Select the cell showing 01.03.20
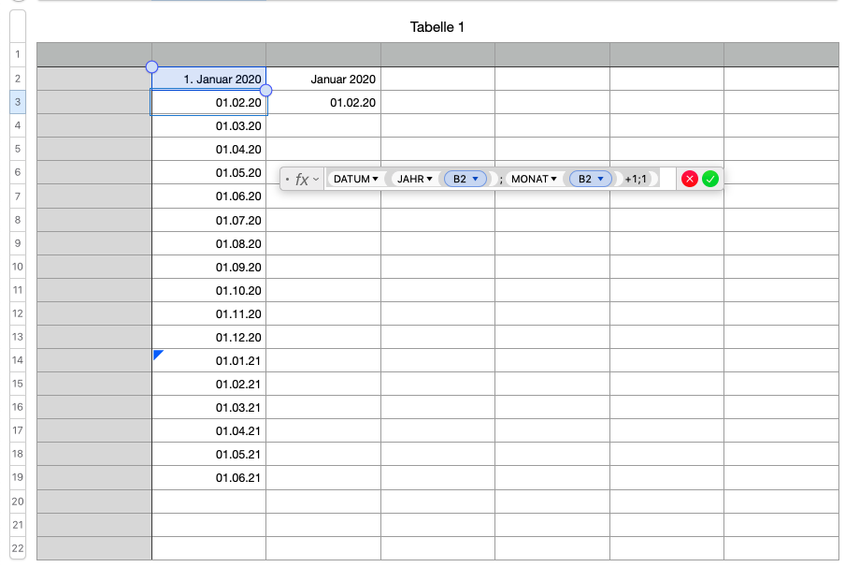The image size is (845, 567). pos(209,125)
